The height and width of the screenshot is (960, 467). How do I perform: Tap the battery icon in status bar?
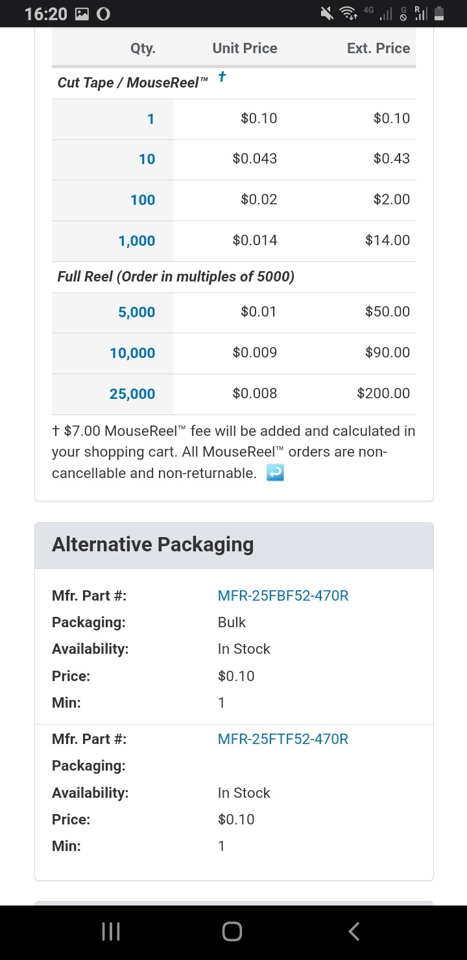[439, 14]
